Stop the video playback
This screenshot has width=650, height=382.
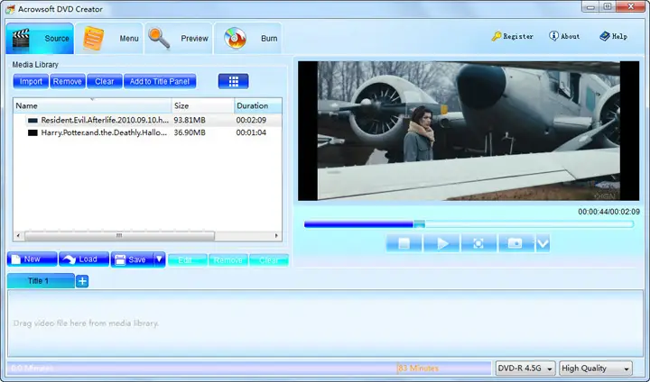[404, 243]
